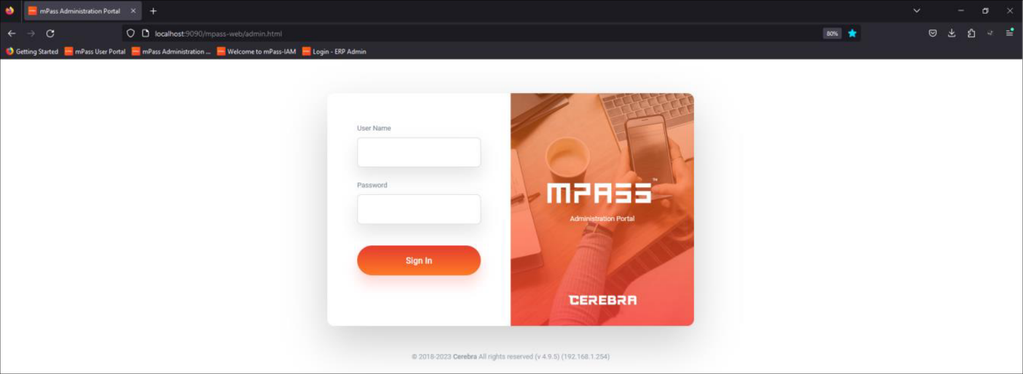The image size is (1023, 374).
Task: Select the mPass Administration Portal tab
Action: click(80, 11)
